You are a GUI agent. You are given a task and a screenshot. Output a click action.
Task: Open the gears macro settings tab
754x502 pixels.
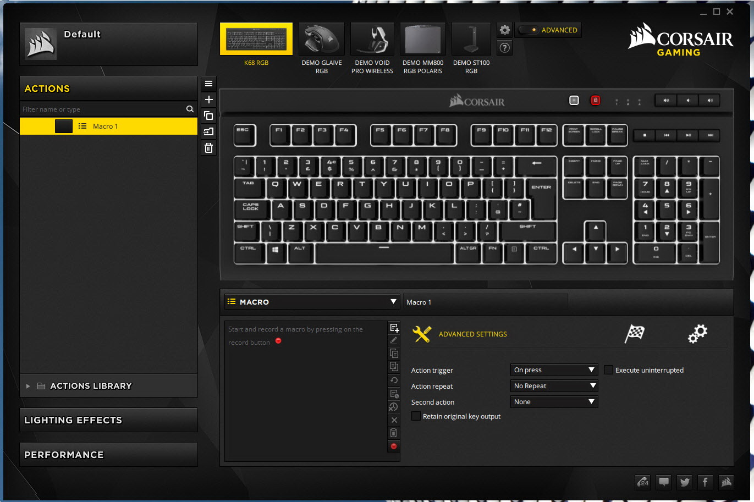click(x=697, y=333)
